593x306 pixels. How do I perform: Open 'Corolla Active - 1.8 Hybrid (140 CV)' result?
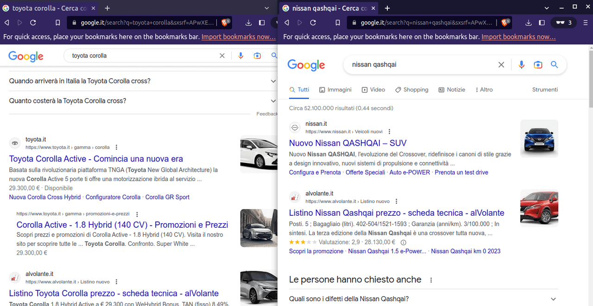(x=122, y=225)
